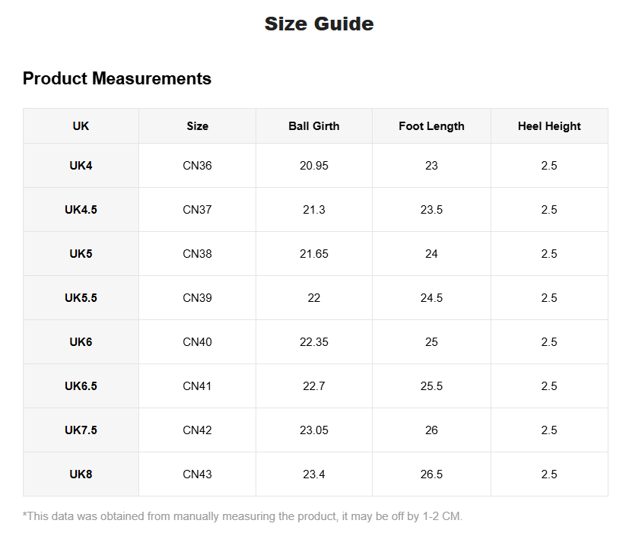Click the Foot Length column header
Image resolution: width=629 pixels, height=533 pixels.
[x=431, y=126]
